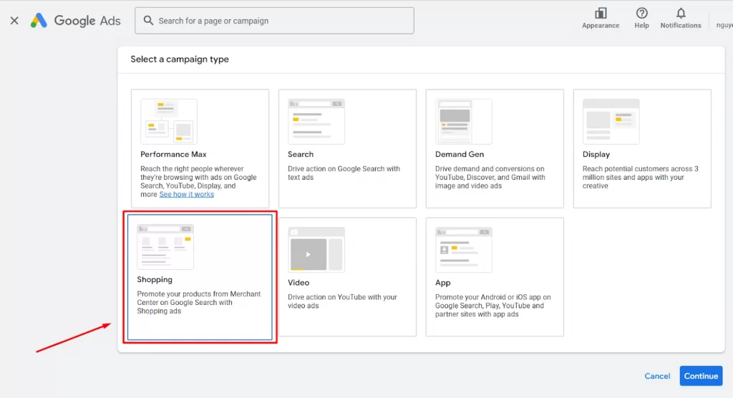The image size is (733, 398).
Task: Click the 'Select a campaign type' heading
Action: 180,59
